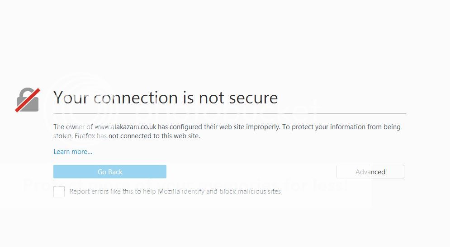This screenshot has width=450, height=247.
Task: Open the Learn more link
Action: [73, 152]
